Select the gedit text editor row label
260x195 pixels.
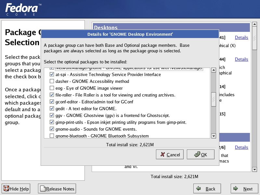tap(86, 109)
